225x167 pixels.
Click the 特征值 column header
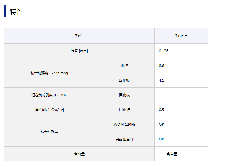181,36
